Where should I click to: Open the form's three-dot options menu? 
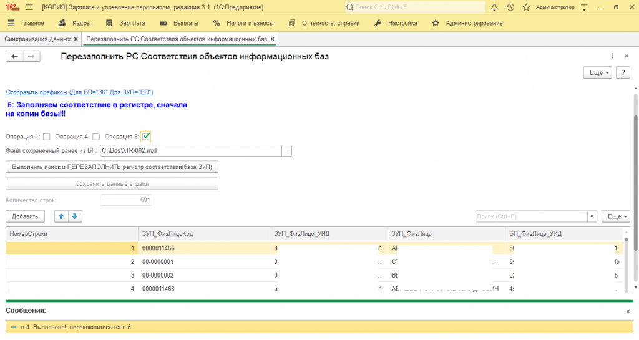[612, 56]
